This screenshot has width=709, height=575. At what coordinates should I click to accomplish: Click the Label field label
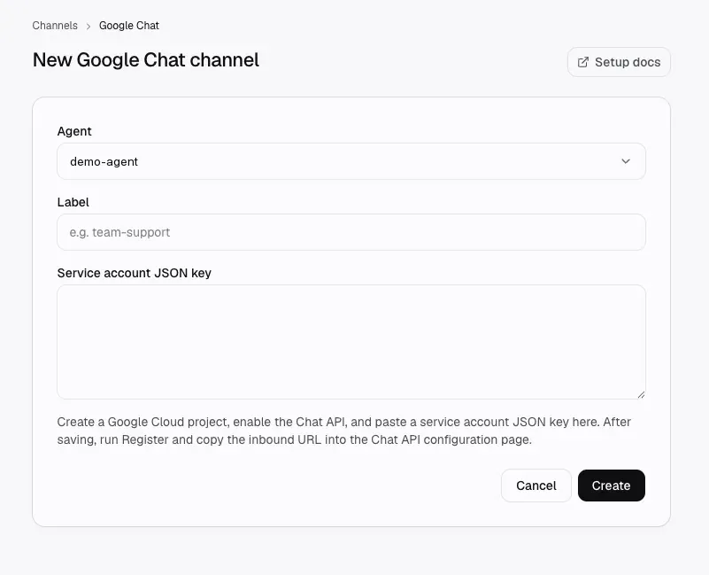[x=73, y=202]
